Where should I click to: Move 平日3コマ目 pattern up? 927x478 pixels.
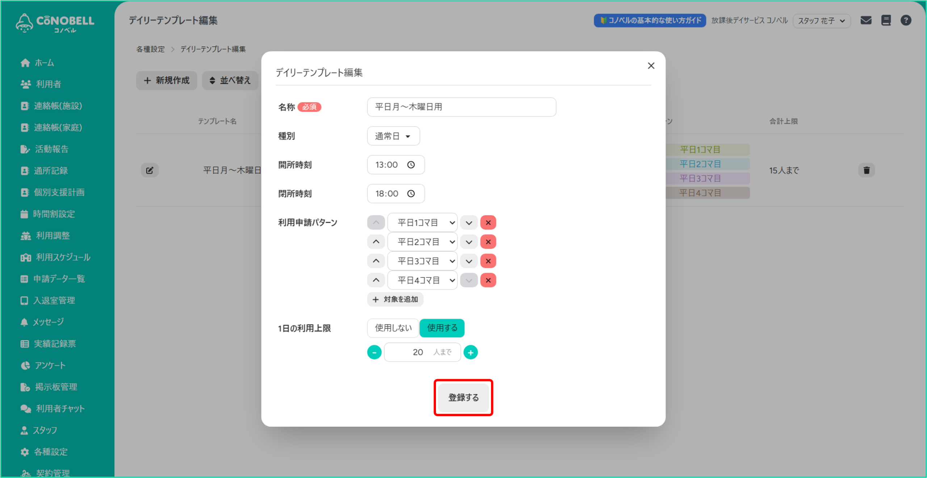pyautogui.click(x=376, y=261)
